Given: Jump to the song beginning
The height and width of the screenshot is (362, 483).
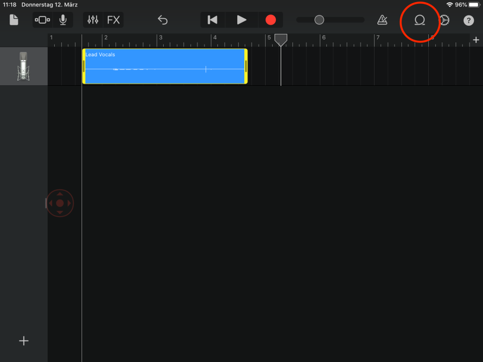Looking at the screenshot, I should (213, 20).
